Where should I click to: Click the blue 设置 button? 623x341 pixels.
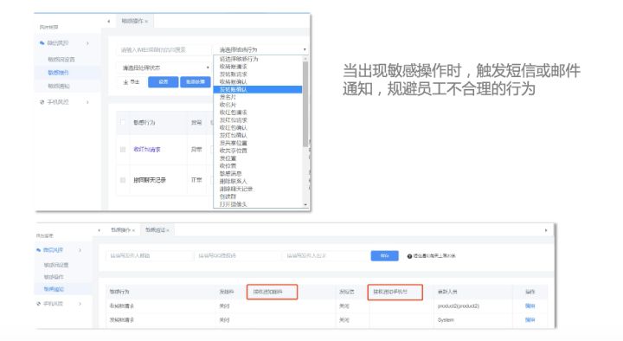(x=164, y=82)
